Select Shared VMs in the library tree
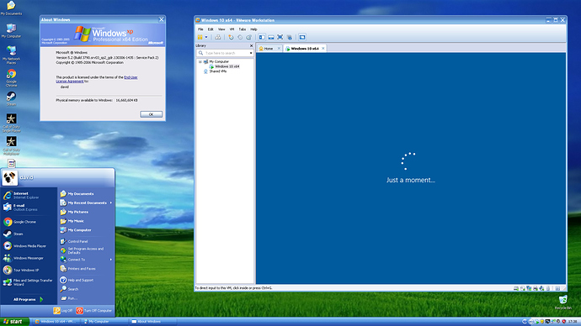Viewport: 581px width, 326px height. pyautogui.click(x=217, y=71)
